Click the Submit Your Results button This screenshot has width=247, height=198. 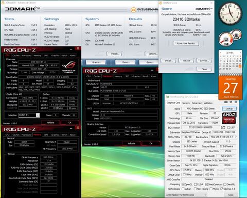coord(186,43)
